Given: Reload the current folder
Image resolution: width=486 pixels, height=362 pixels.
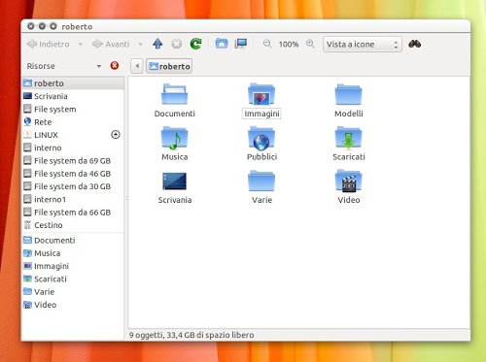Looking at the screenshot, I should pyautogui.click(x=196, y=44).
